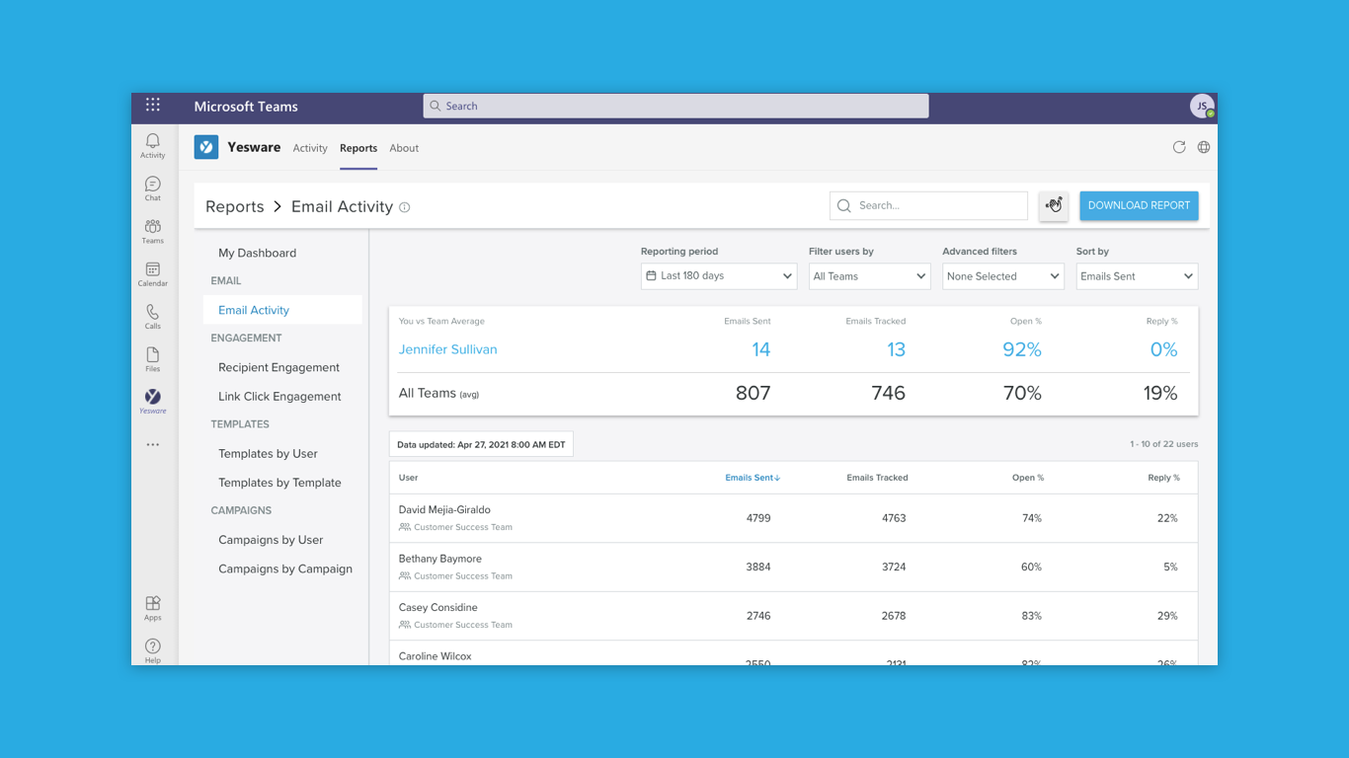Viewport: 1349px width, 758px height.
Task: Open the Advanced filters dropdown
Action: pos(1002,276)
